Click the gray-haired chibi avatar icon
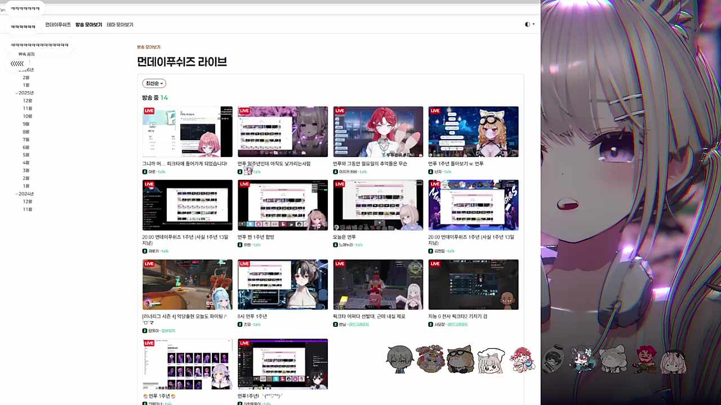This screenshot has width=721, height=405. 400,359
